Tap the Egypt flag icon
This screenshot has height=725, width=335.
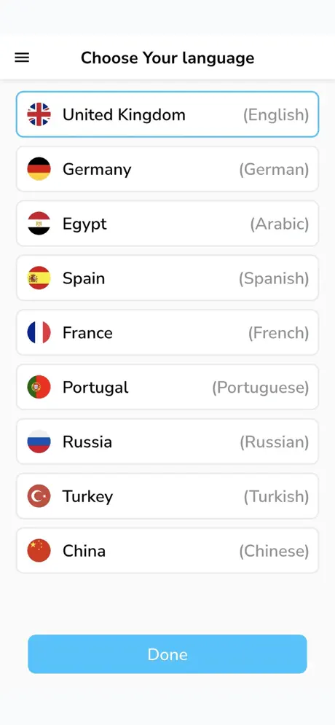click(x=39, y=223)
